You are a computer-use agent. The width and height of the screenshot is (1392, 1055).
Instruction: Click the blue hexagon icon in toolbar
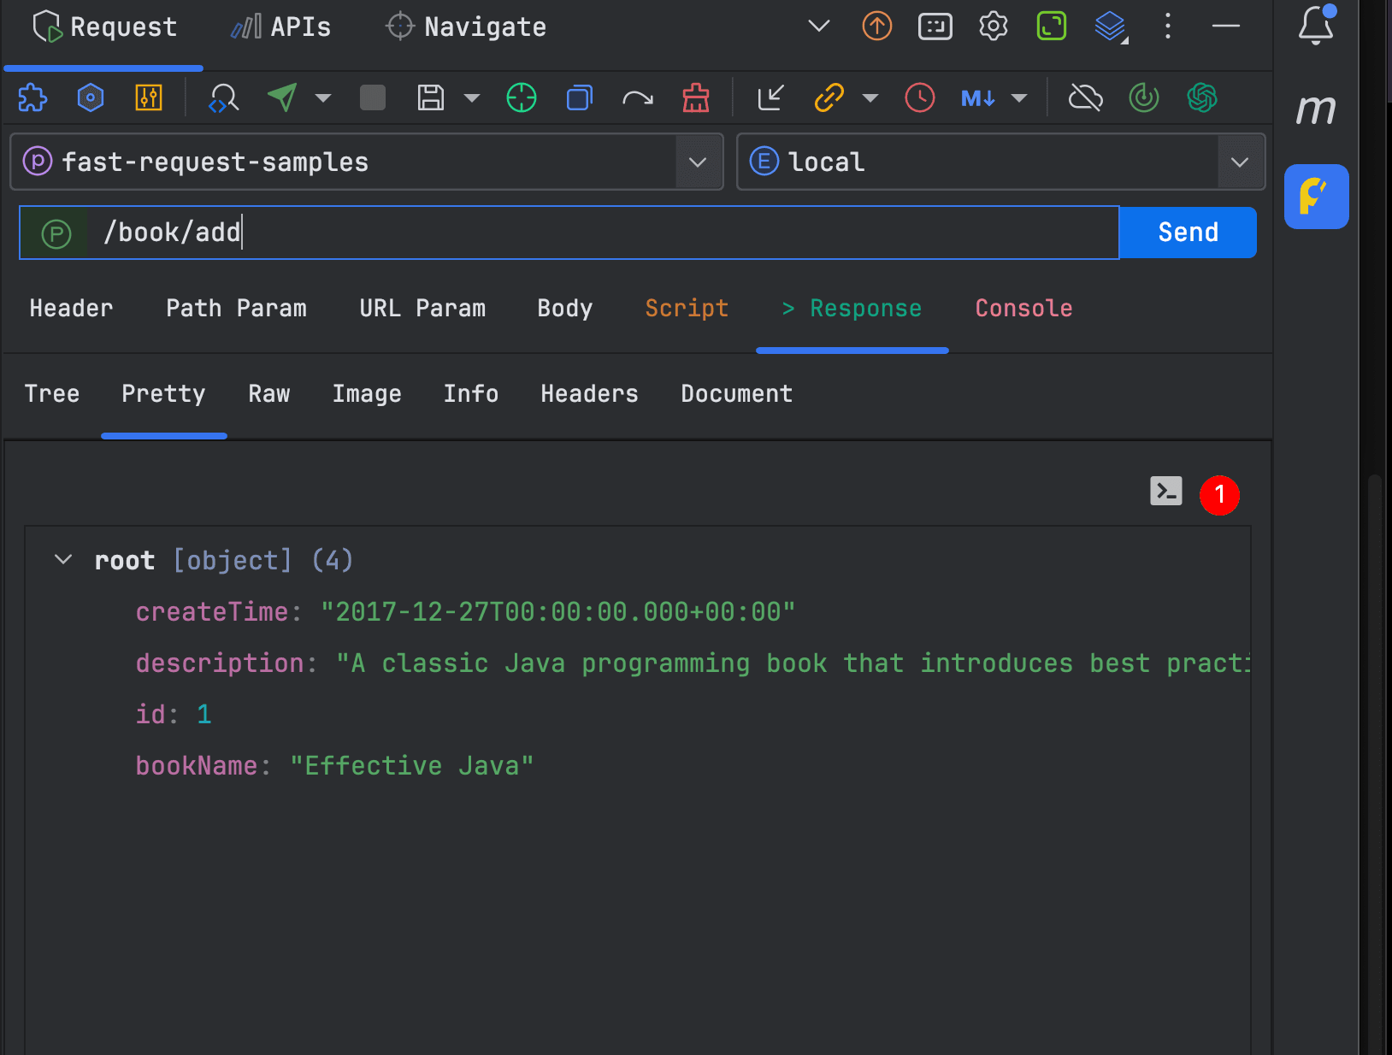pos(91,97)
